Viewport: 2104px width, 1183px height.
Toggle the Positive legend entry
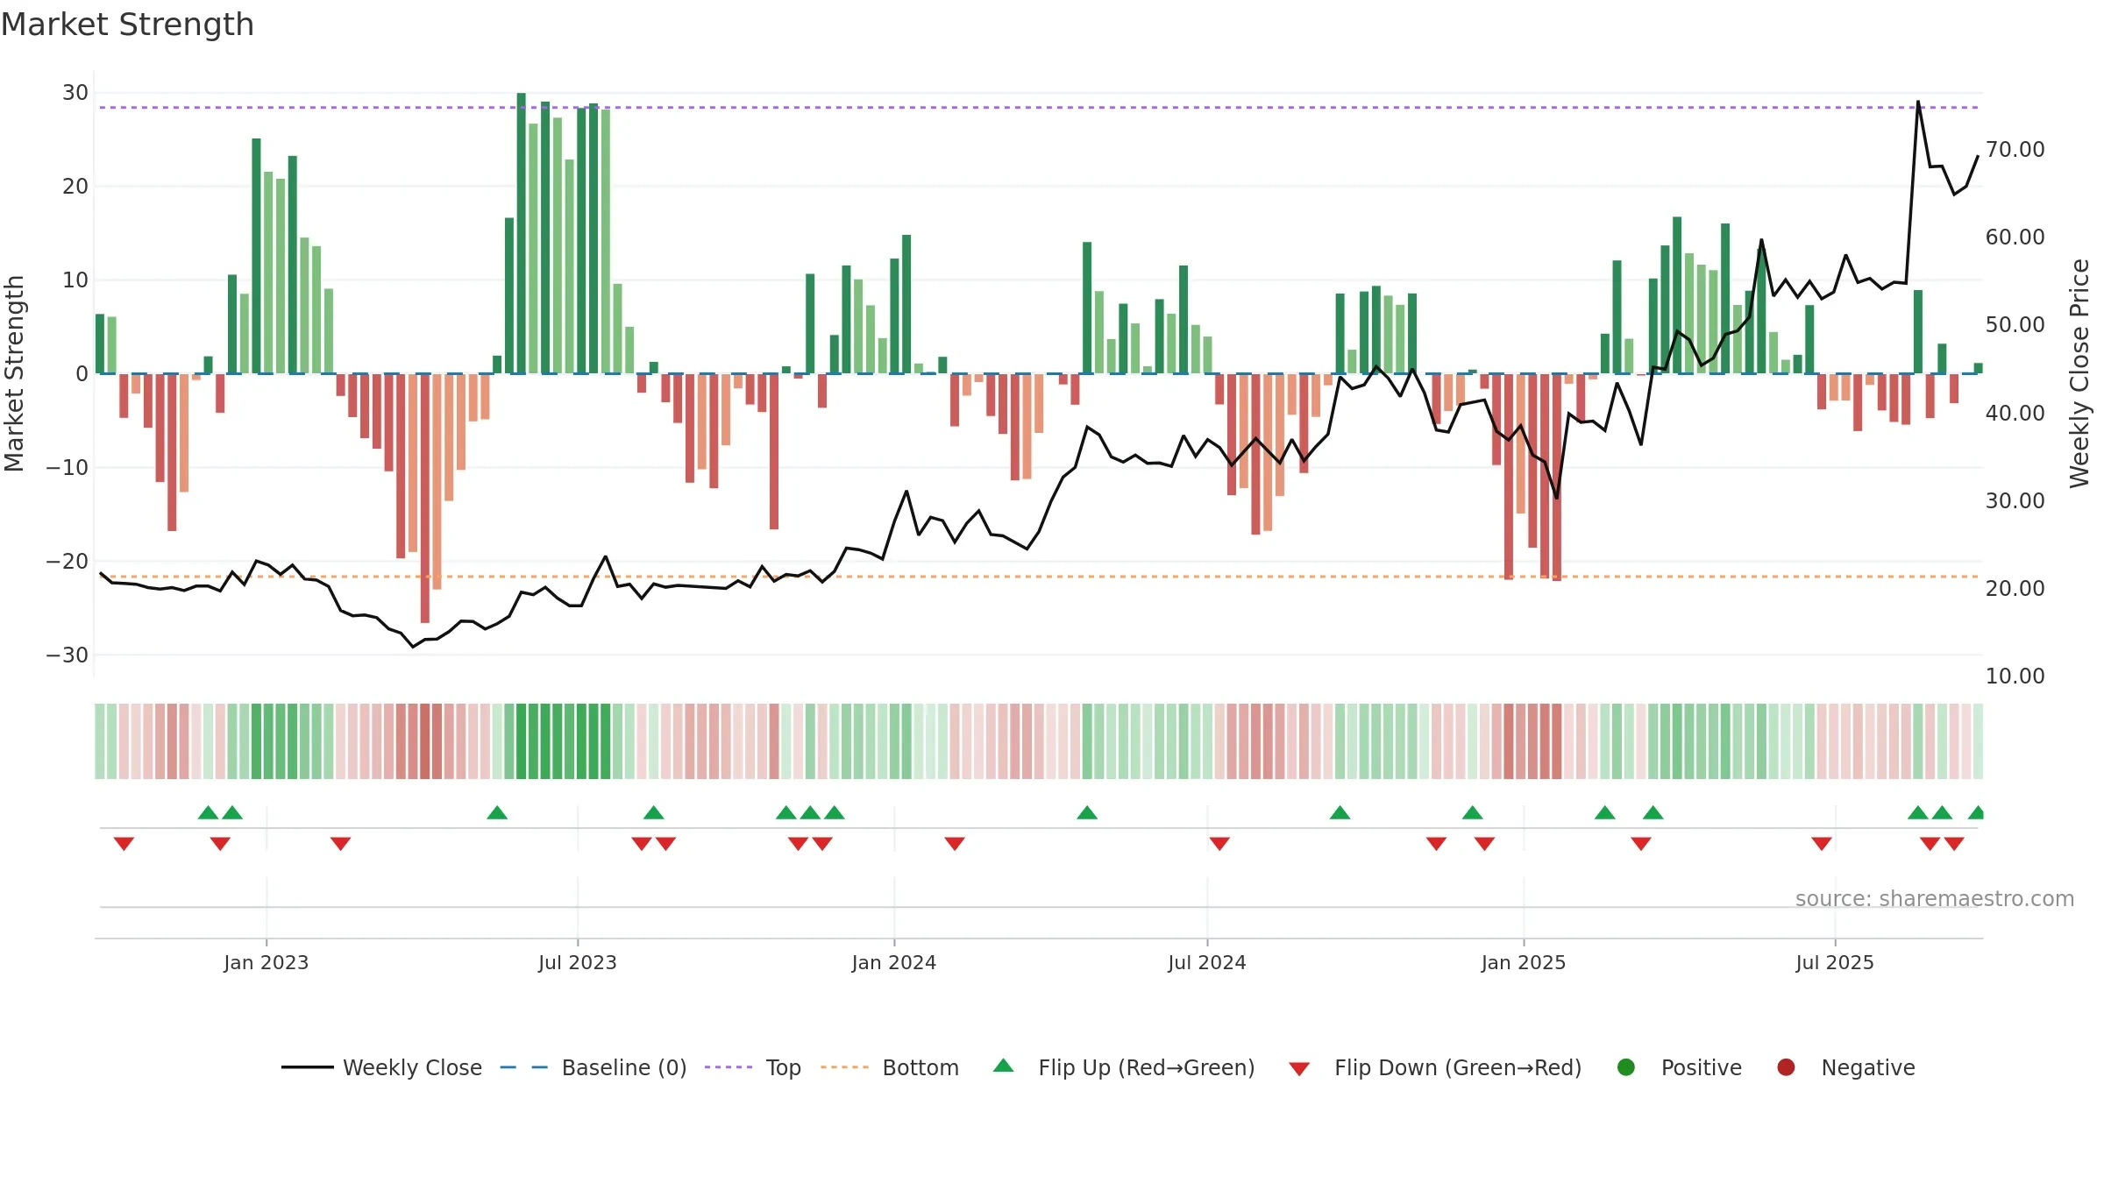point(1679,1067)
